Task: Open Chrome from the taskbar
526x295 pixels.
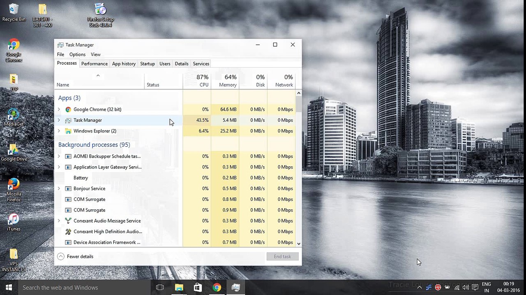Action: tap(217, 288)
